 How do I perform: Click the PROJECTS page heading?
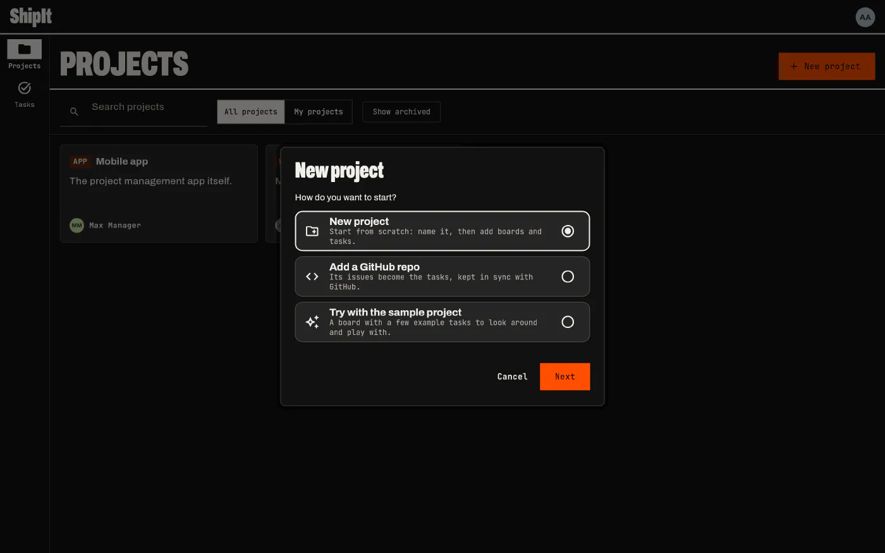pyautogui.click(x=125, y=64)
